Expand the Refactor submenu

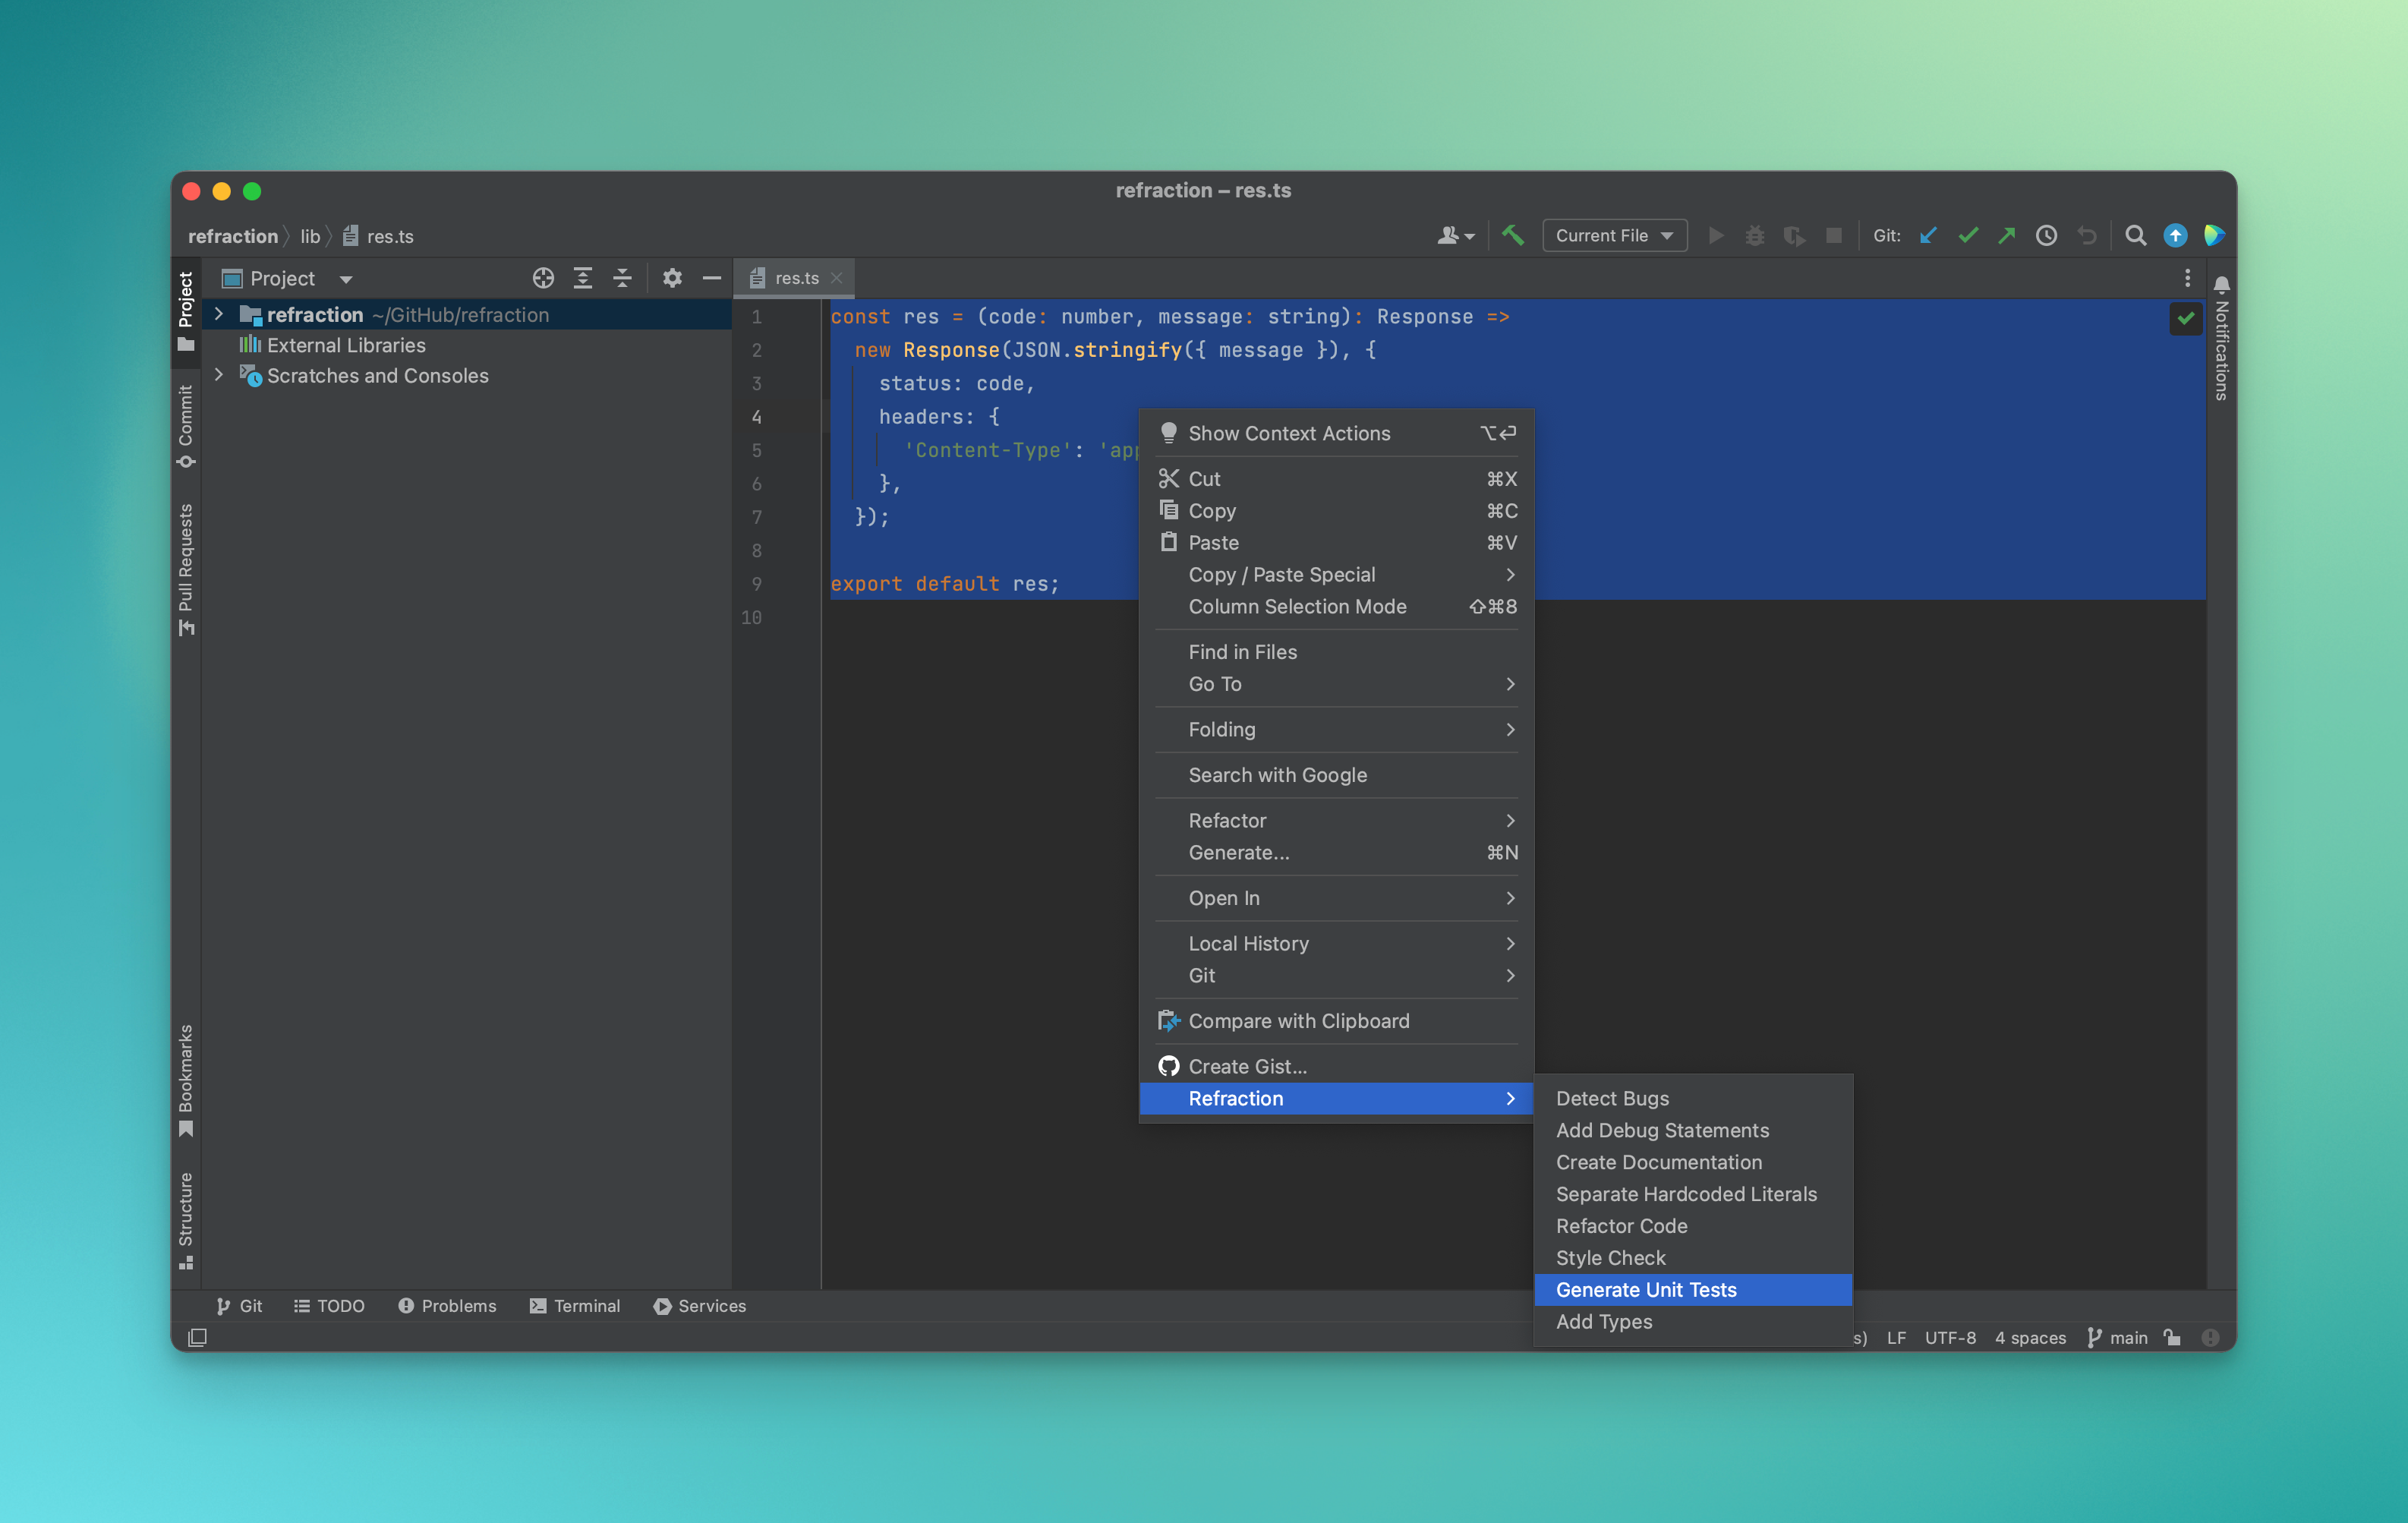pyautogui.click(x=1336, y=821)
